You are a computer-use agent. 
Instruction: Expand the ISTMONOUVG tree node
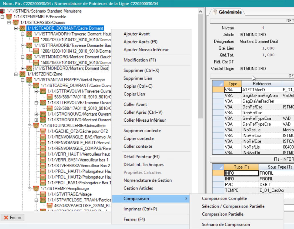tap(36, 114)
